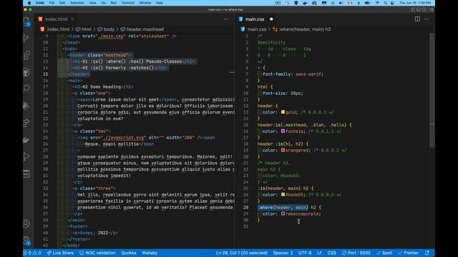Viewport: 458px width, 257px height.
Task: Toggle secondary side bar layout icon
Action: point(424,9)
